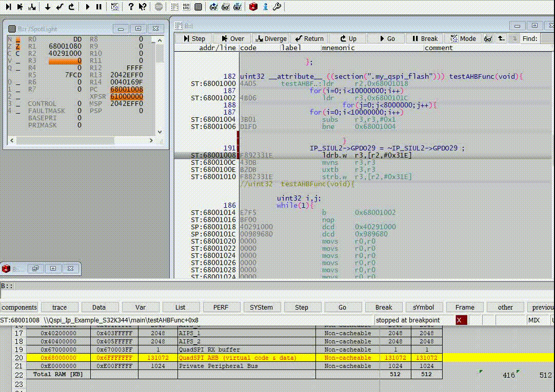Open source listing icon in top toolbar

174,6
